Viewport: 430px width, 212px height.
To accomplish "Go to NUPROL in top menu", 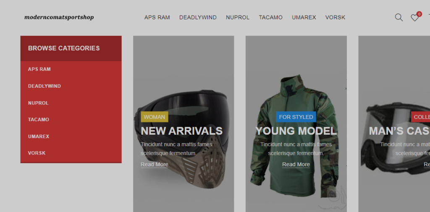I will [238, 18].
